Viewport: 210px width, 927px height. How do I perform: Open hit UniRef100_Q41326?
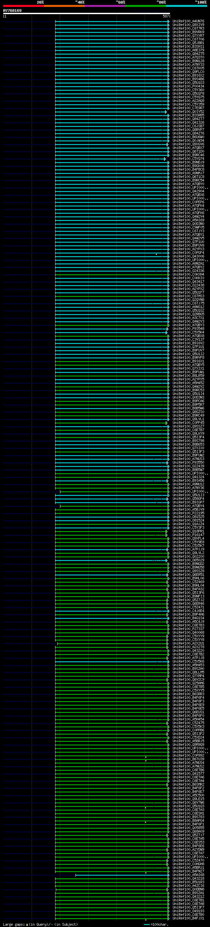click(188, 122)
